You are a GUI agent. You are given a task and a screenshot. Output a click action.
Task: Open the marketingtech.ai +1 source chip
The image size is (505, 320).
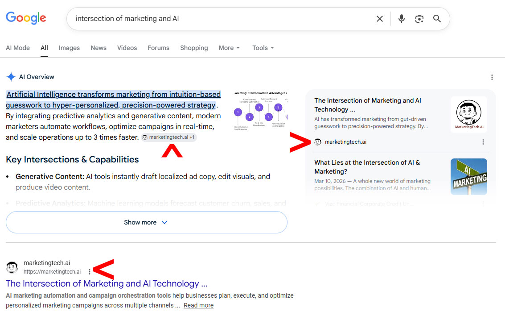(x=169, y=137)
